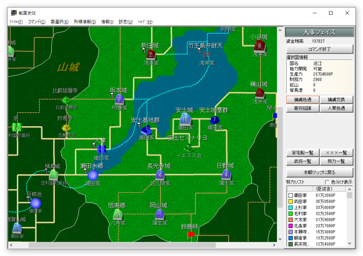Select the Myokenji temple yellow icon
The width and height of the screenshot is (363, 256).
[66, 128]
